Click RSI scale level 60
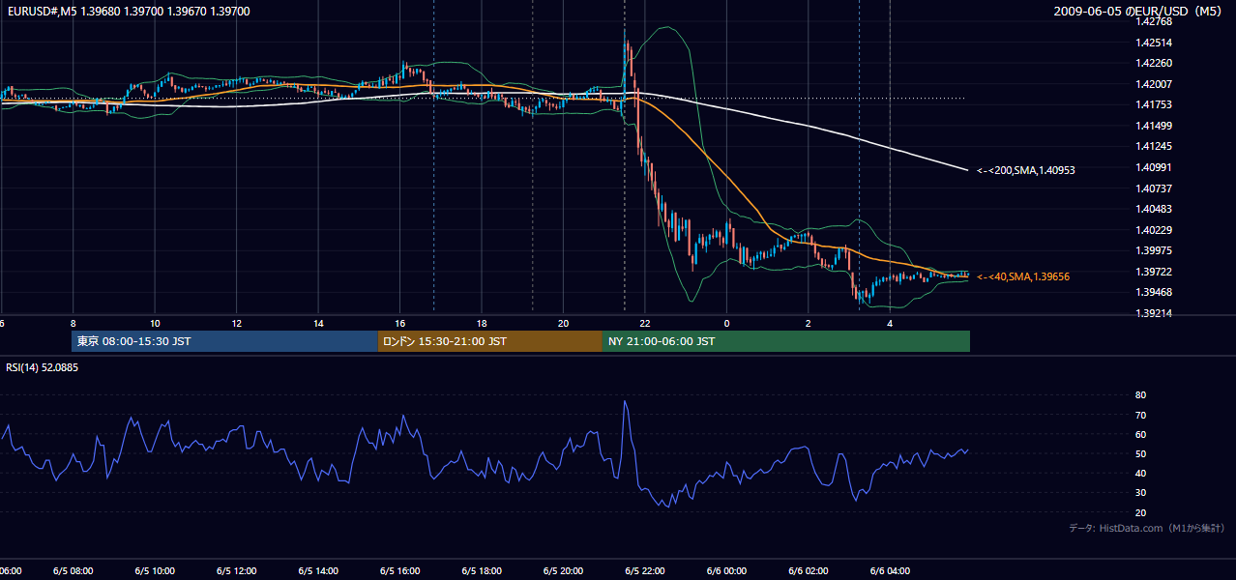Viewport: 1236px width, 580px height. click(x=1140, y=434)
